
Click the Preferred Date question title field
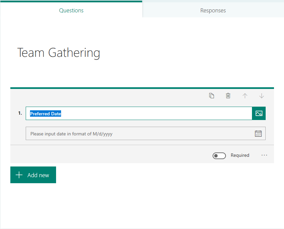(139, 113)
